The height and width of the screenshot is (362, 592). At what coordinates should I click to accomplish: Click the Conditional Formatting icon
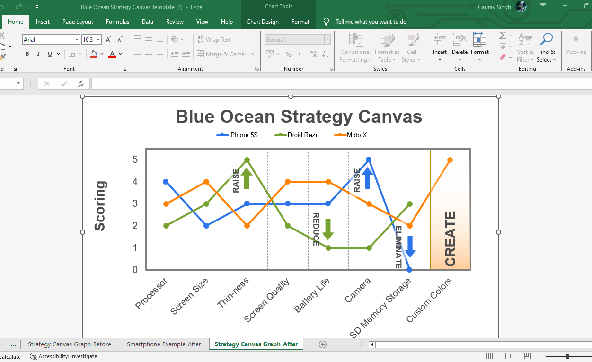tap(356, 40)
